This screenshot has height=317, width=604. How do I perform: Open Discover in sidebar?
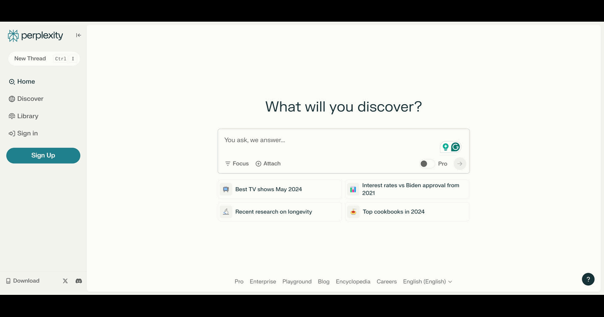pyautogui.click(x=26, y=99)
